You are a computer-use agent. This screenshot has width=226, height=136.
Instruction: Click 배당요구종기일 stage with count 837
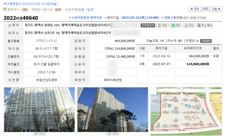pyautogui.click(x=47, y=9)
